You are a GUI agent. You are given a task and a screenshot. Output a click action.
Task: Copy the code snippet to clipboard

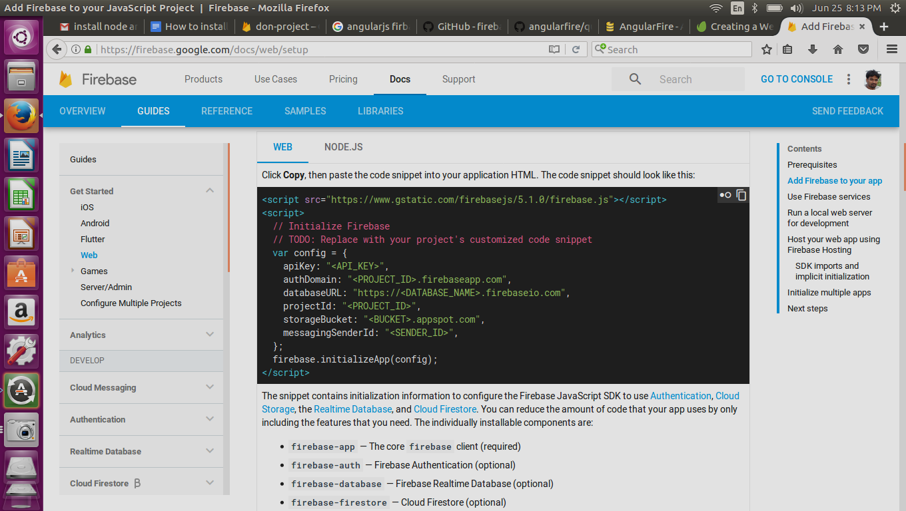[741, 195]
